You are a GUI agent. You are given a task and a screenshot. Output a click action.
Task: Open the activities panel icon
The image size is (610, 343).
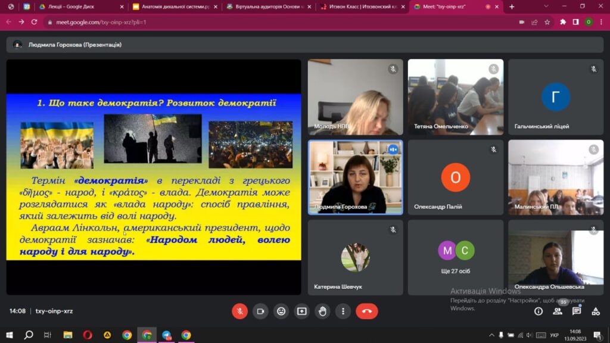tap(596, 311)
